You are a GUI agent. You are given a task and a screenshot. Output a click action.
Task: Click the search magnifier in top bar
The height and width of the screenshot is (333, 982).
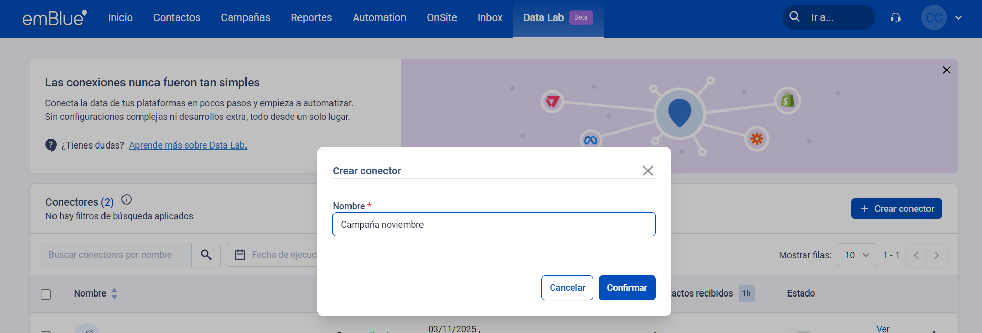coord(794,17)
